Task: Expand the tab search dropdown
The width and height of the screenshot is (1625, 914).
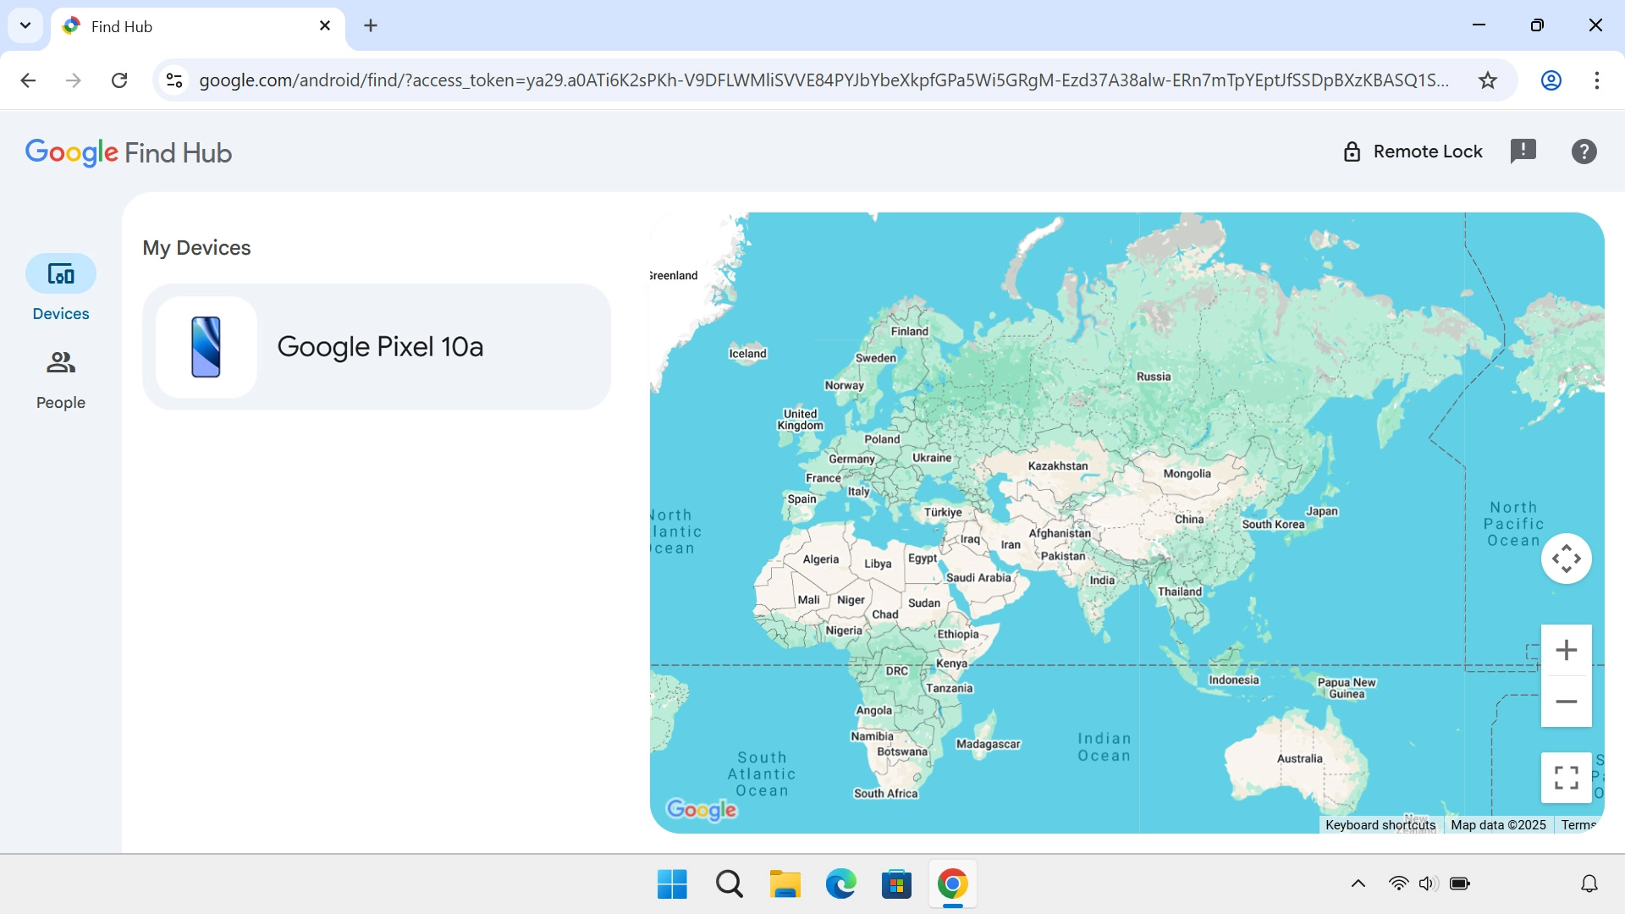Action: 25,25
